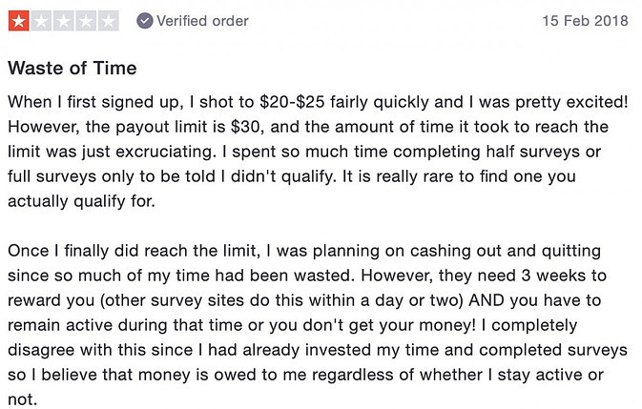This screenshot has width=642, height=409.
Task: Click the capitalized word "AND"
Action: pyautogui.click(x=487, y=300)
